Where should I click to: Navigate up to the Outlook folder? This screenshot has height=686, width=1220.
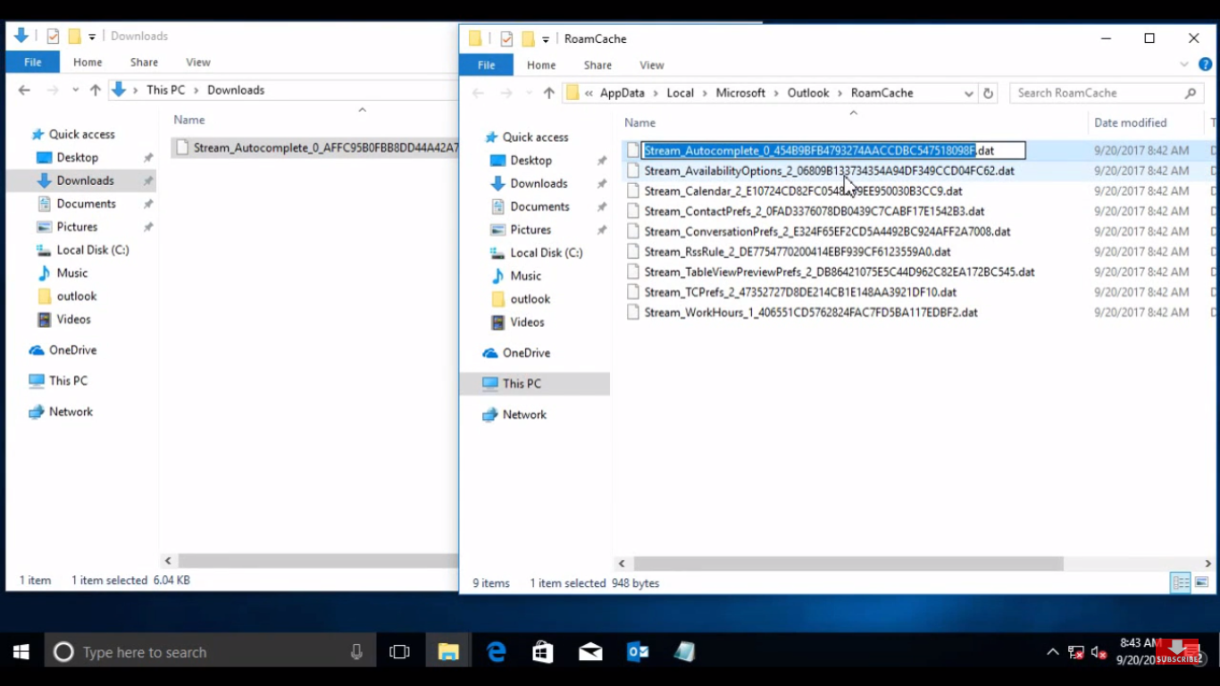tap(551, 93)
